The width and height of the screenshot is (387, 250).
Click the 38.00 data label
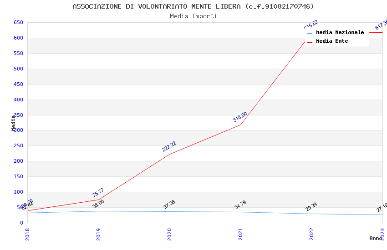coord(98,204)
